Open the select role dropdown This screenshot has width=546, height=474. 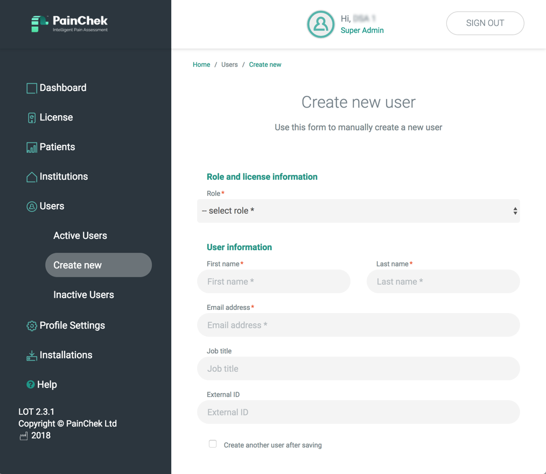(358, 211)
